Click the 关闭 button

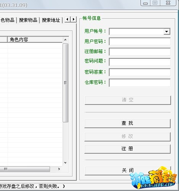(x=127, y=170)
